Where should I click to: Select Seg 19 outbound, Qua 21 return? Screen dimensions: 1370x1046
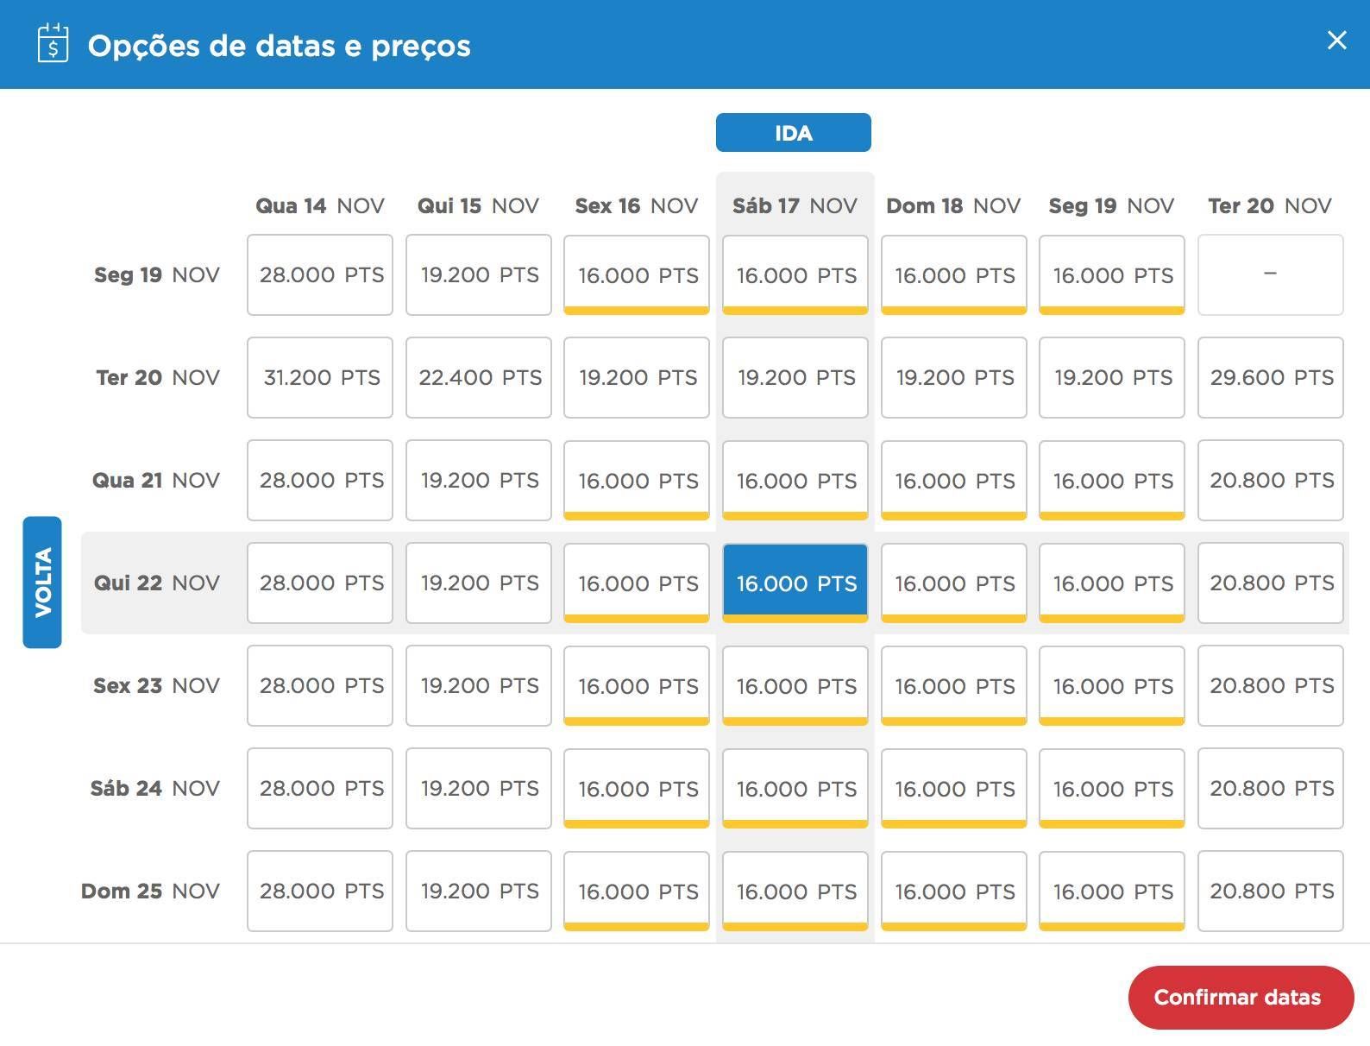(x=1112, y=480)
